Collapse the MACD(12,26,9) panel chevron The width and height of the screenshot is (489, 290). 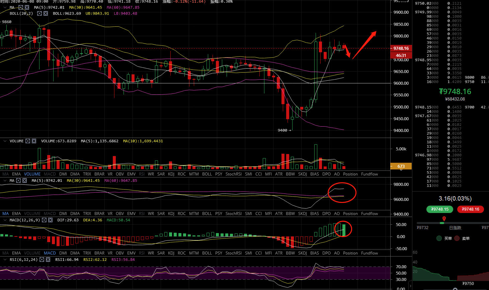pos(5,220)
